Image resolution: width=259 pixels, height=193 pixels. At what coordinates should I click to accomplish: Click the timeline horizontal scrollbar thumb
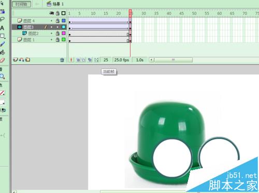[x=174, y=60]
